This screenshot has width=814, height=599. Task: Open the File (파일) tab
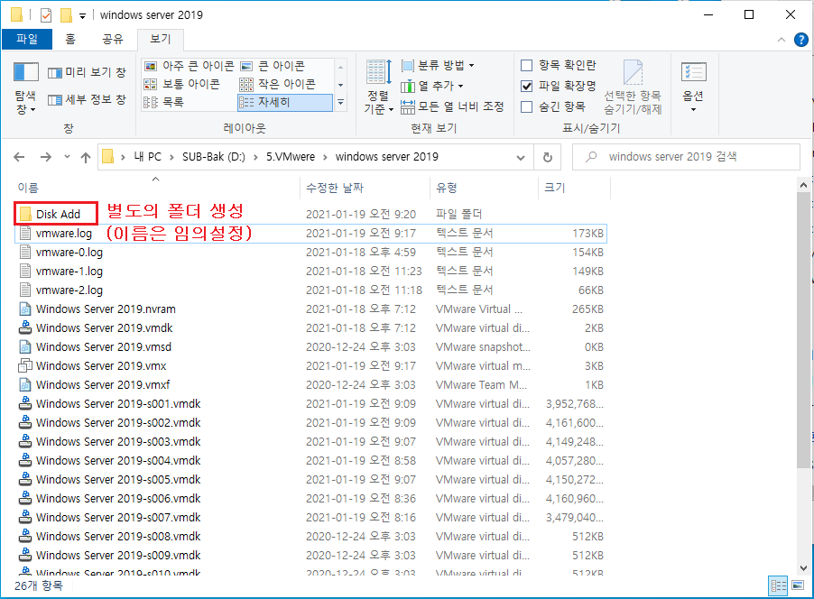(27, 39)
